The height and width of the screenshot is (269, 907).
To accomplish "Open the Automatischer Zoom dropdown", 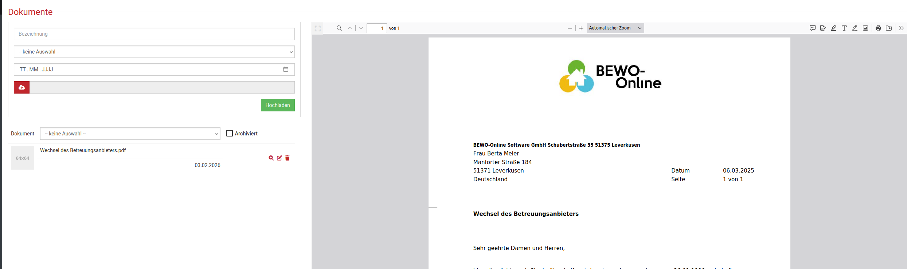I will (615, 28).
